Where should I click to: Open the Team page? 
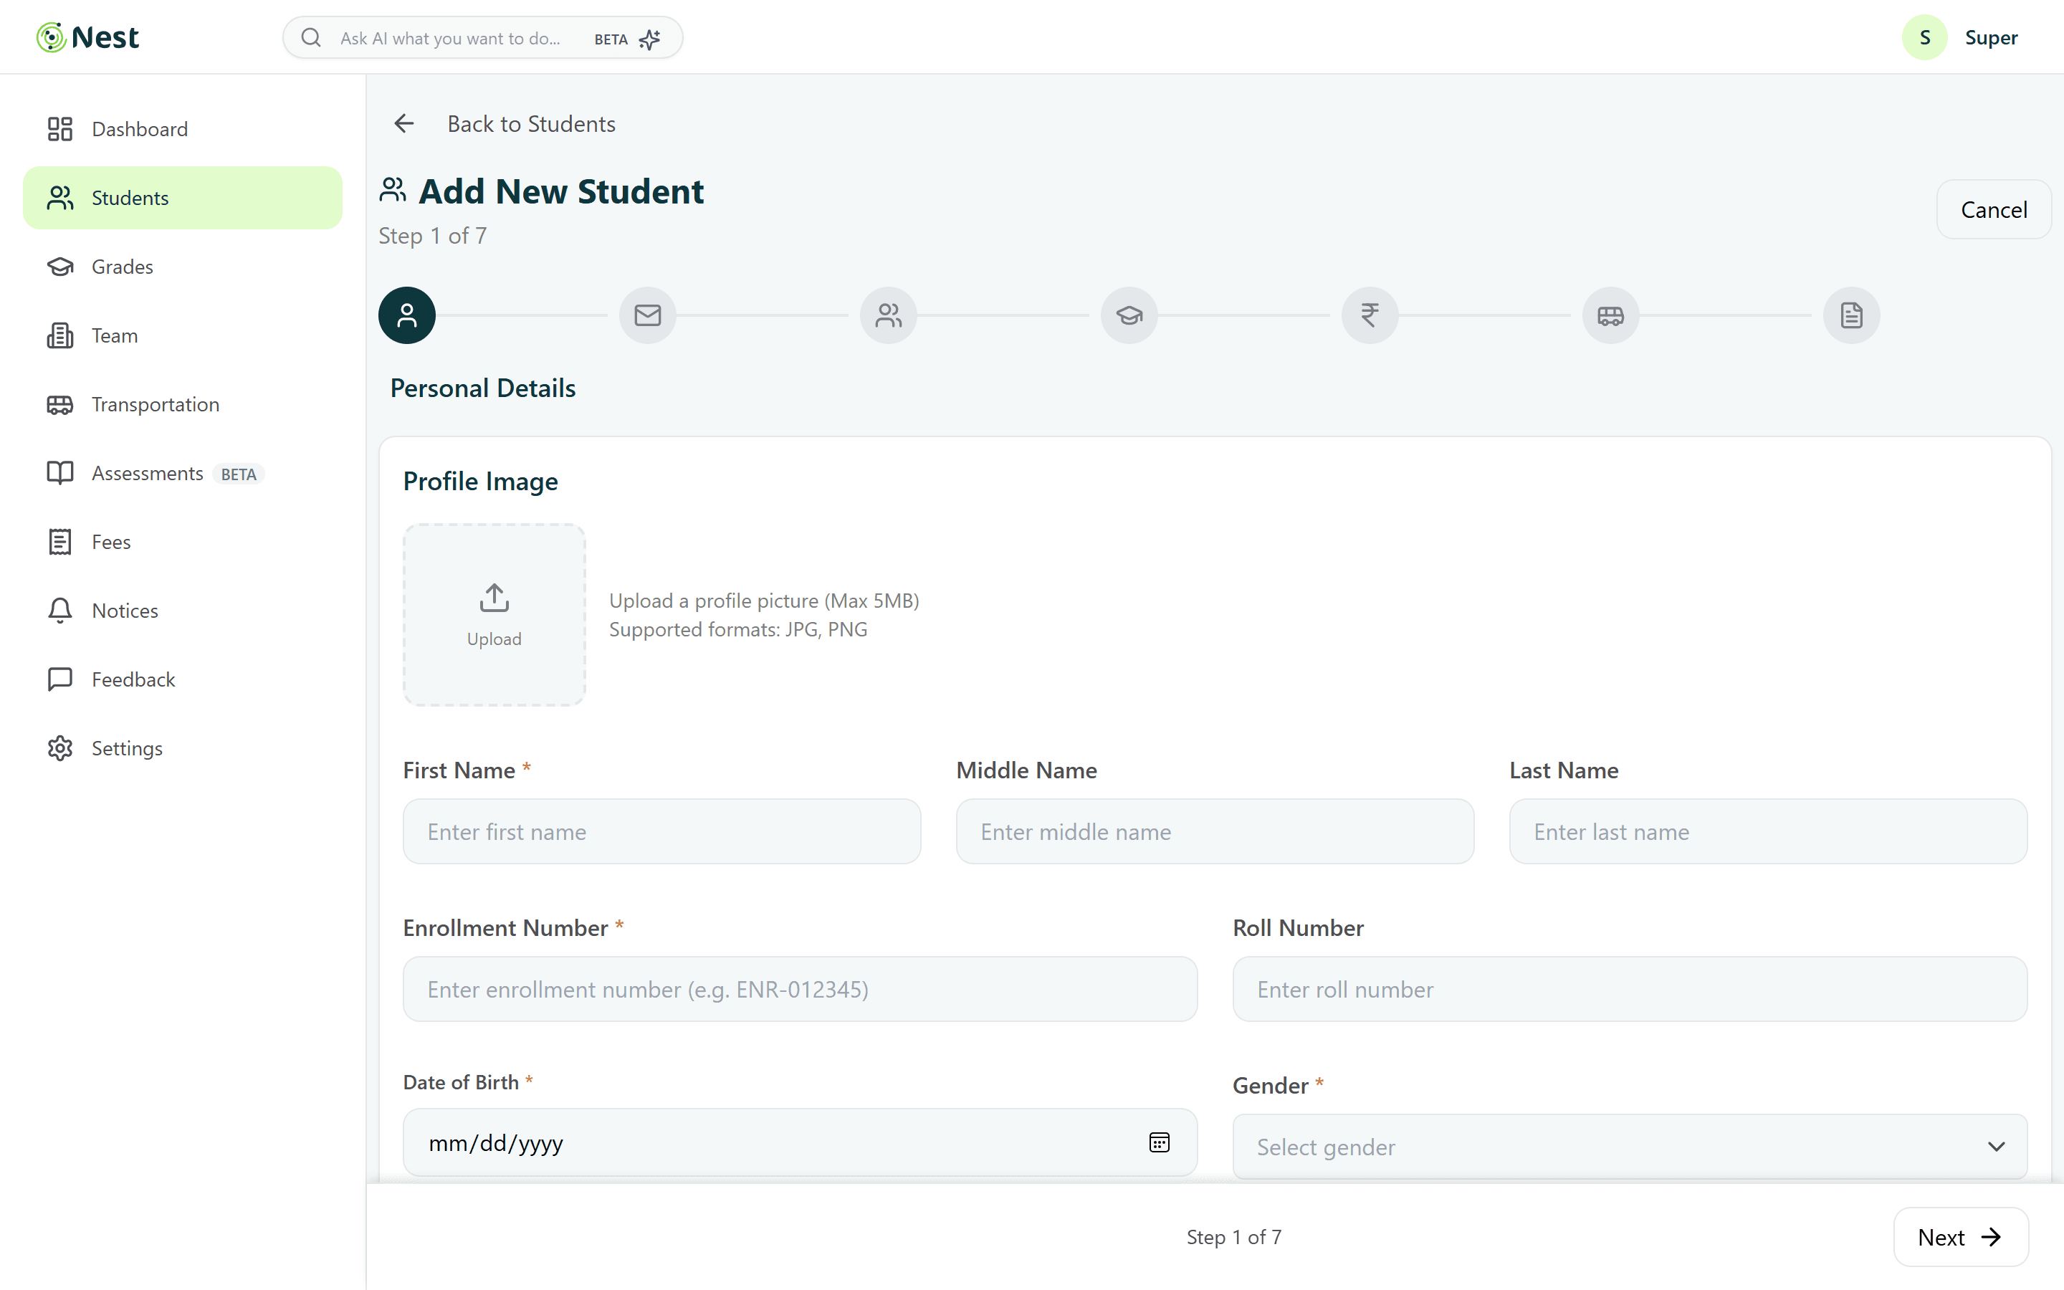click(x=183, y=335)
